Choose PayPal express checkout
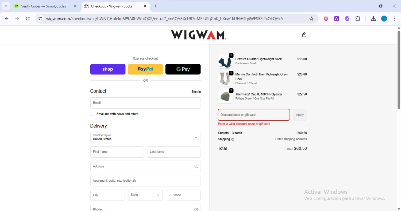 coord(145,69)
